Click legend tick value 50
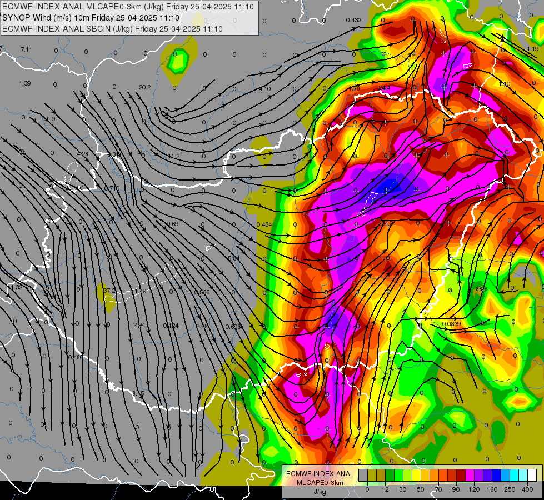544x500 pixels. [x=421, y=489]
